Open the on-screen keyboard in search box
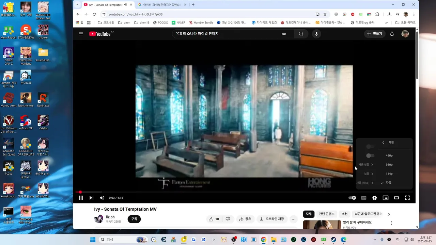 (284, 34)
